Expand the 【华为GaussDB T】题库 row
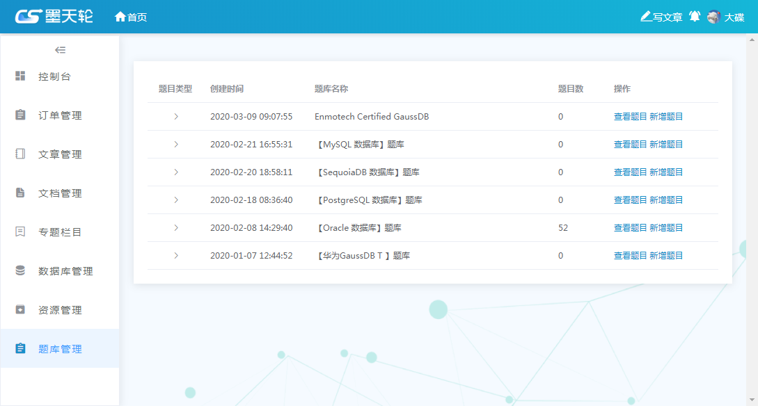 (175, 256)
